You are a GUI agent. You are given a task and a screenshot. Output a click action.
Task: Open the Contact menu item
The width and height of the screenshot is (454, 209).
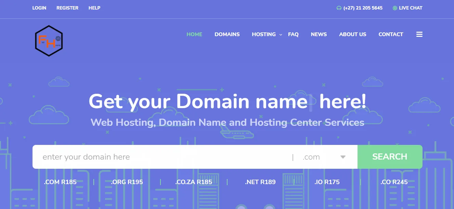[391, 34]
